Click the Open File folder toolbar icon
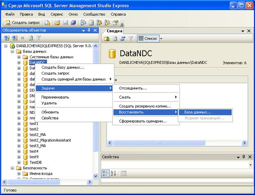 click(57, 22)
